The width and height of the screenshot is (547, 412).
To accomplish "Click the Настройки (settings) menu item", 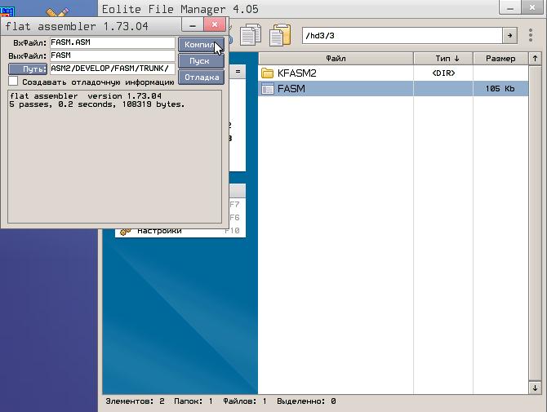I will point(159,231).
